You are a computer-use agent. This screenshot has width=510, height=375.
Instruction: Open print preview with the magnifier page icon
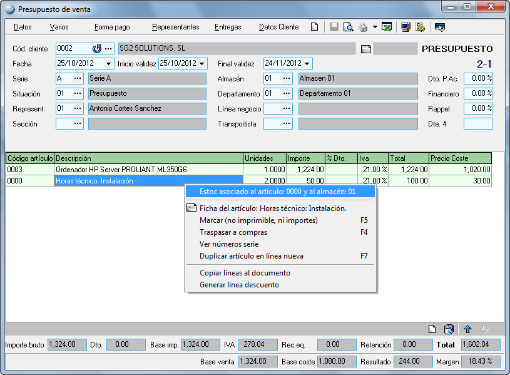tap(348, 27)
